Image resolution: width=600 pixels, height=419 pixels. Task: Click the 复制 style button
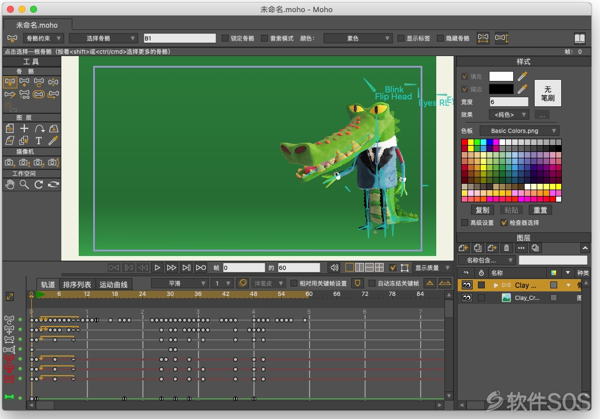(482, 210)
